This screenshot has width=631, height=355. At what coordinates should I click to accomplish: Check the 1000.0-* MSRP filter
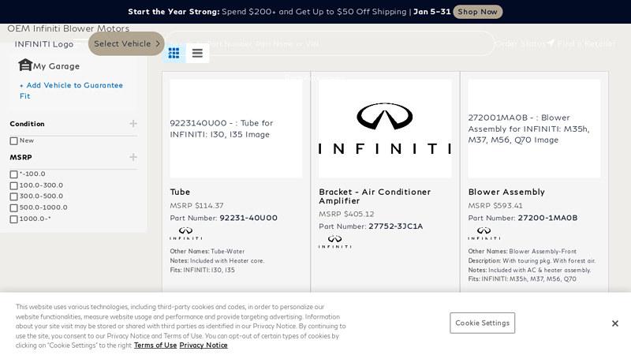click(x=13, y=219)
